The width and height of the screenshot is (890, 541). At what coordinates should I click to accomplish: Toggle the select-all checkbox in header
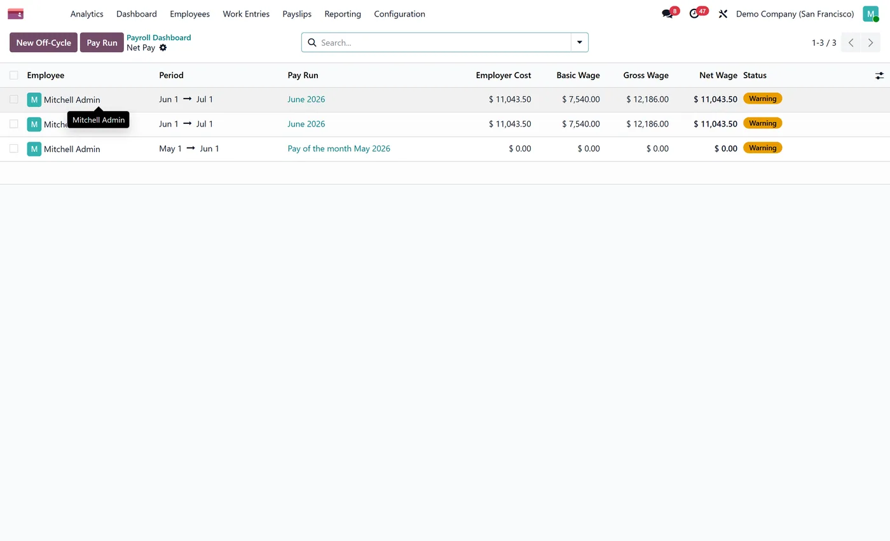coord(13,75)
